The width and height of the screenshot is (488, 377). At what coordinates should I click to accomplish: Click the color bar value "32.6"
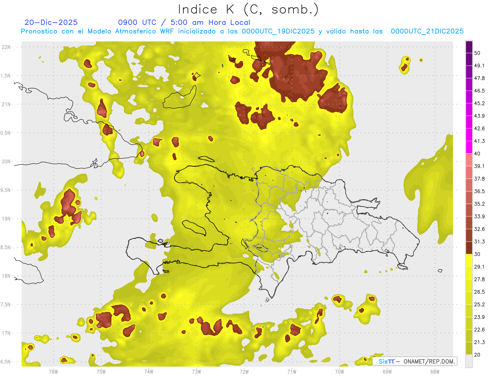click(x=479, y=229)
